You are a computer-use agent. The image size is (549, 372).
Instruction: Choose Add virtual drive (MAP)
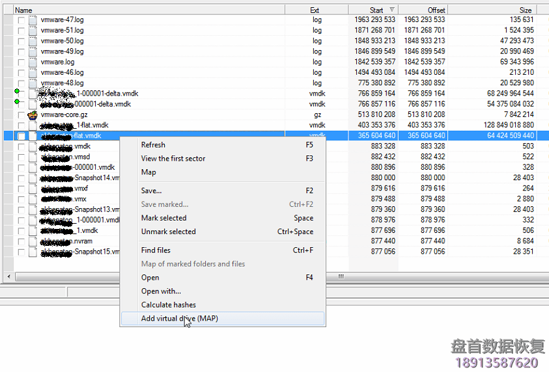click(x=223, y=318)
